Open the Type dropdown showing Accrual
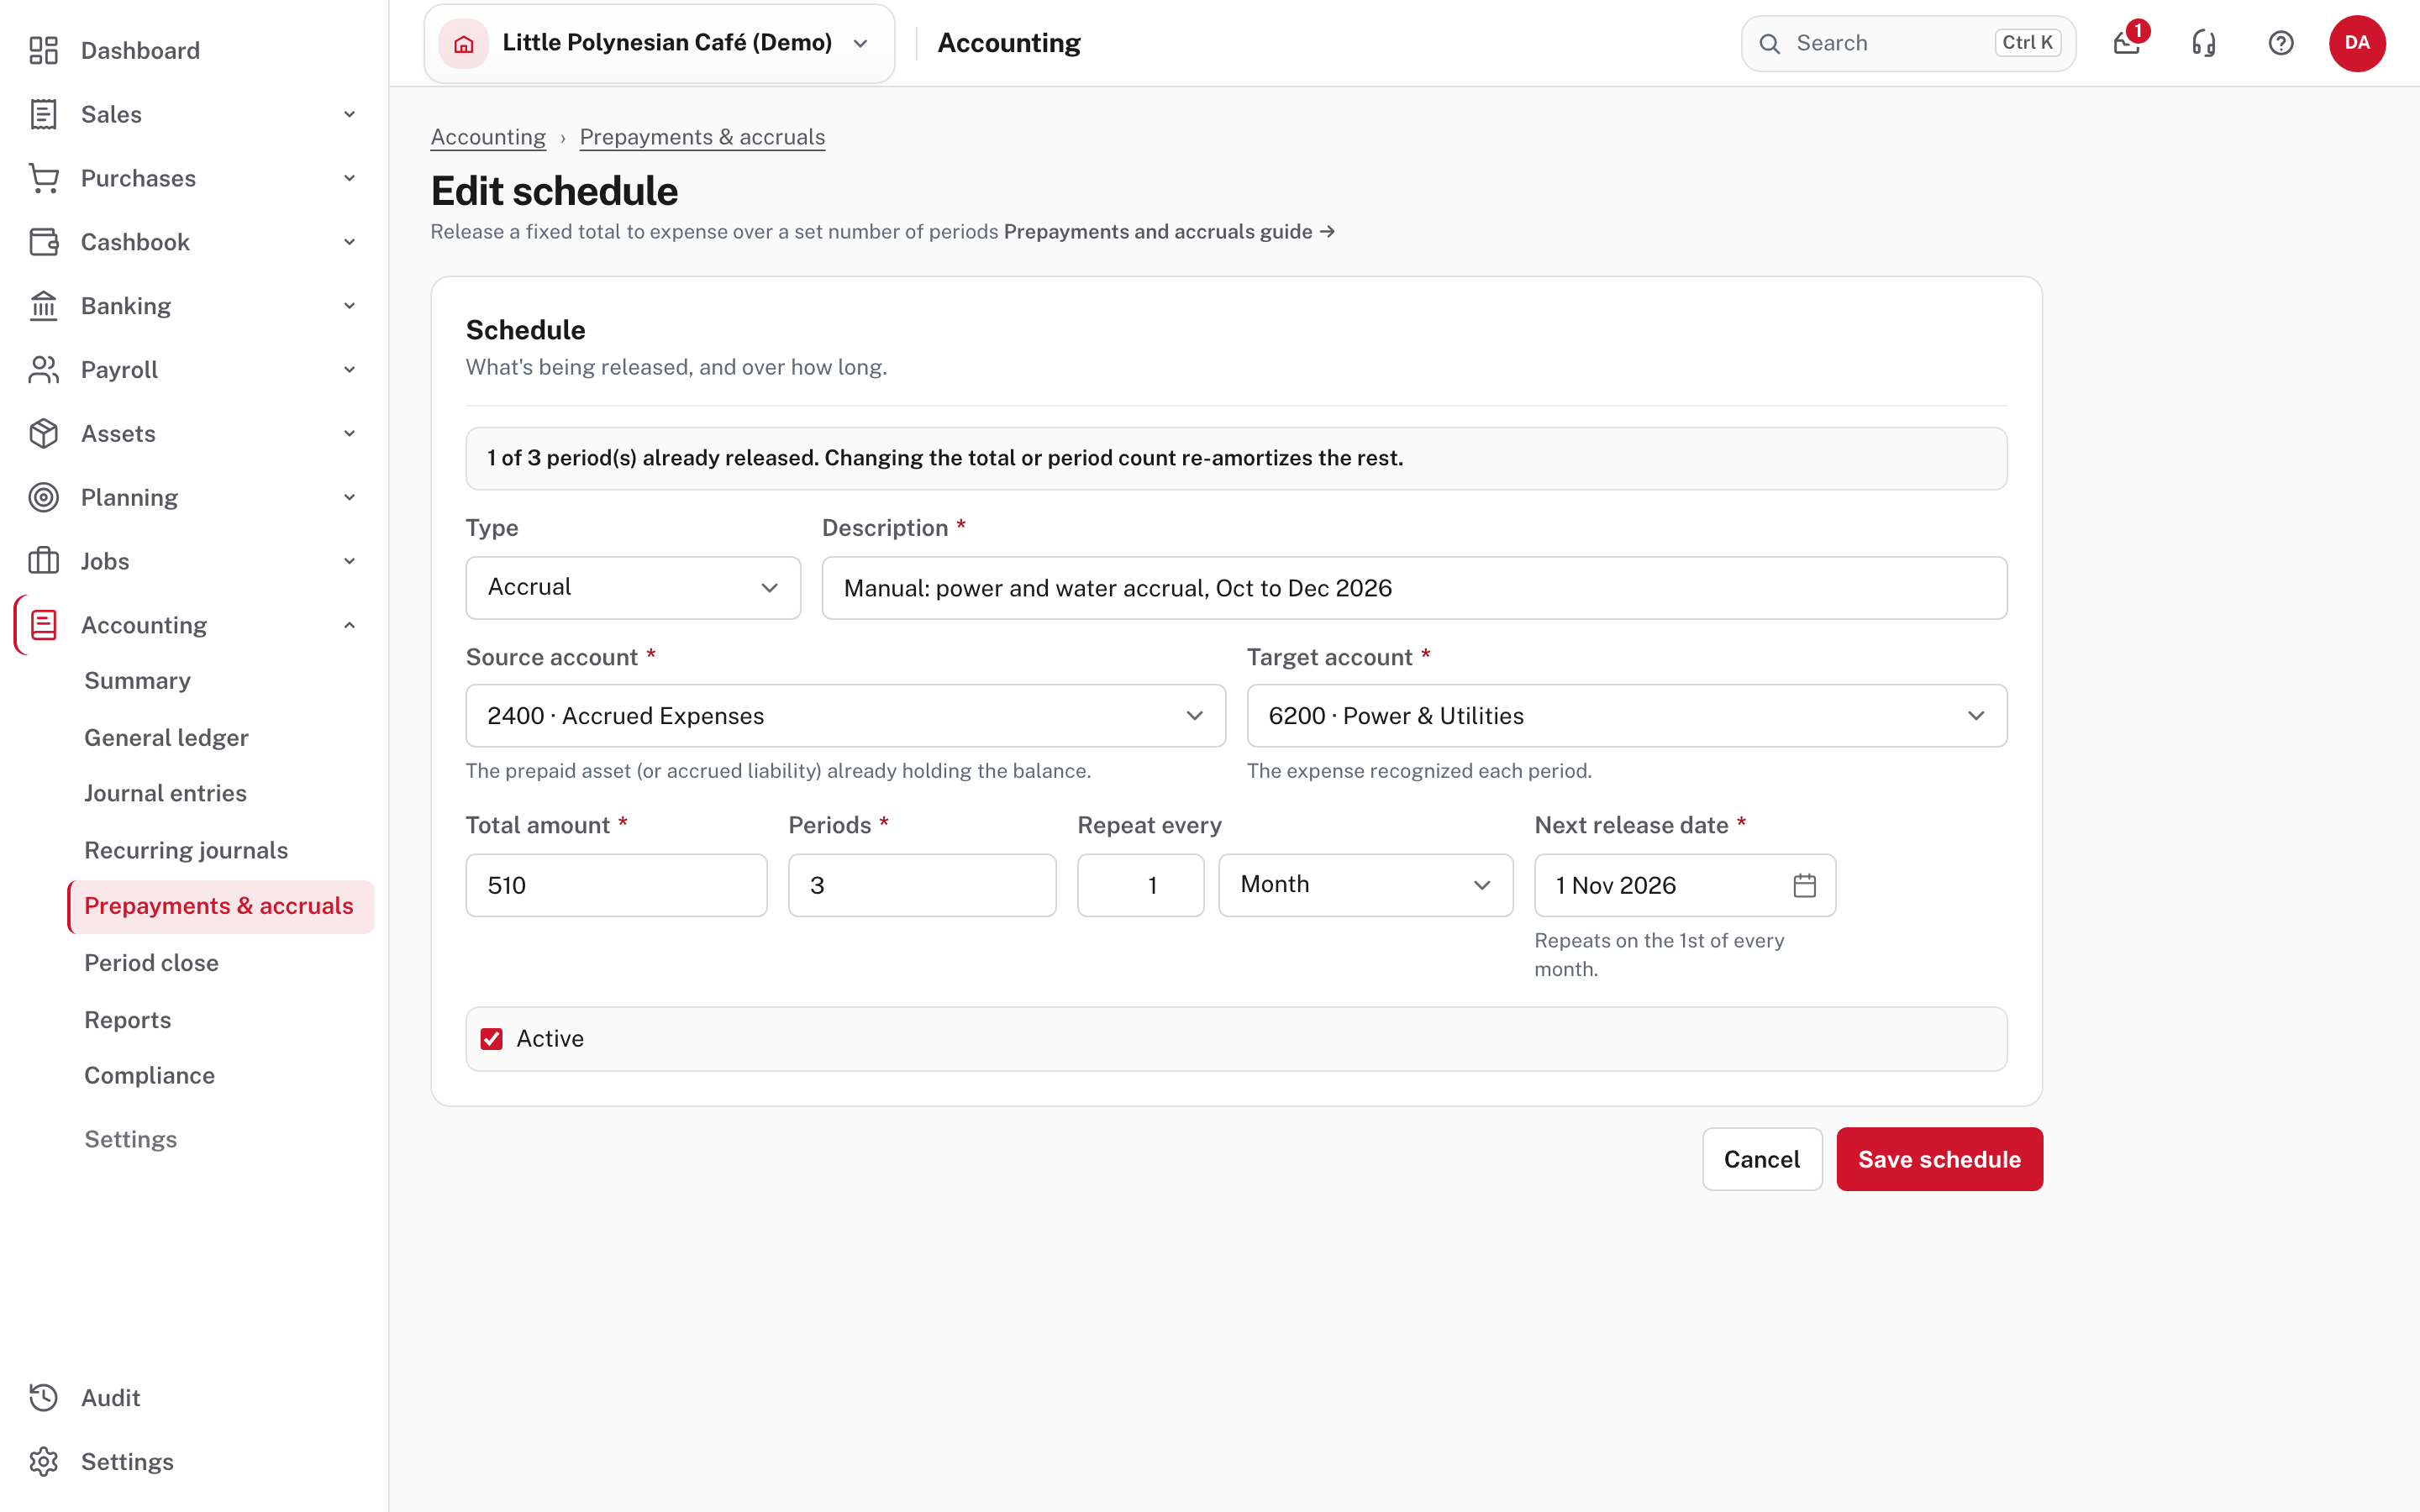2420x1512 pixels. tap(633, 587)
